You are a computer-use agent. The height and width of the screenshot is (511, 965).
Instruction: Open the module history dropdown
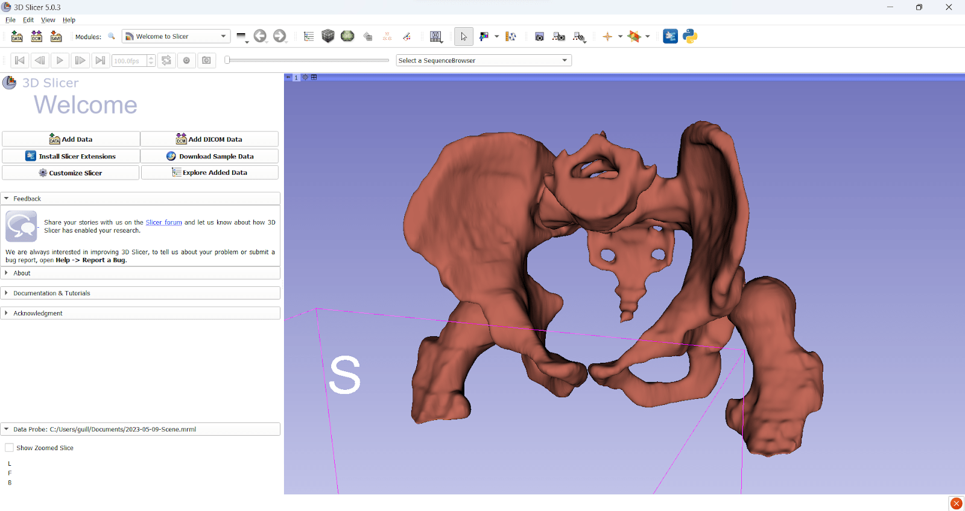click(x=242, y=37)
